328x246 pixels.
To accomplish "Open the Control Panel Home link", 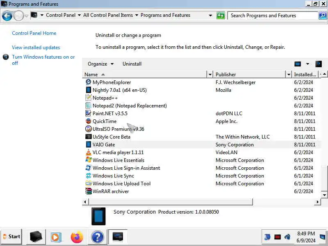I will click(x=34, y=33).
